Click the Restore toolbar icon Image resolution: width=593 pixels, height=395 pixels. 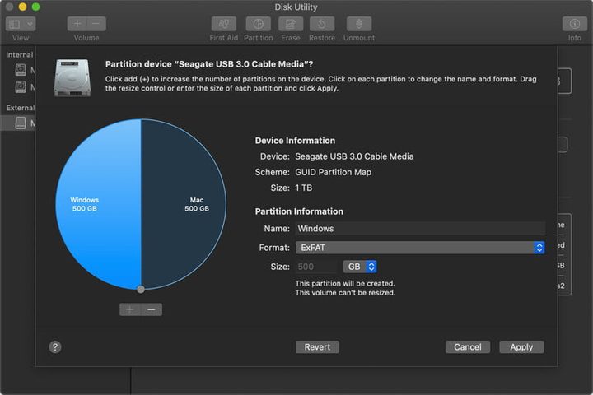[322, 25]
